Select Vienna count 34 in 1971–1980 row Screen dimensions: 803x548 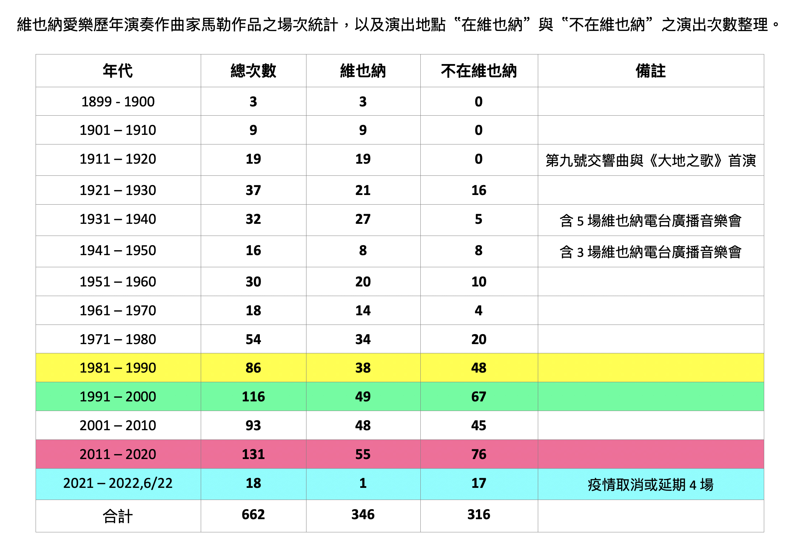tap(363, 339)
